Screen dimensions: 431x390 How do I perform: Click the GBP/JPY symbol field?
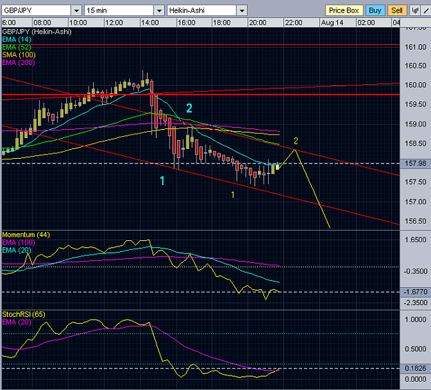pyautogui.click(x=37, y=10)
